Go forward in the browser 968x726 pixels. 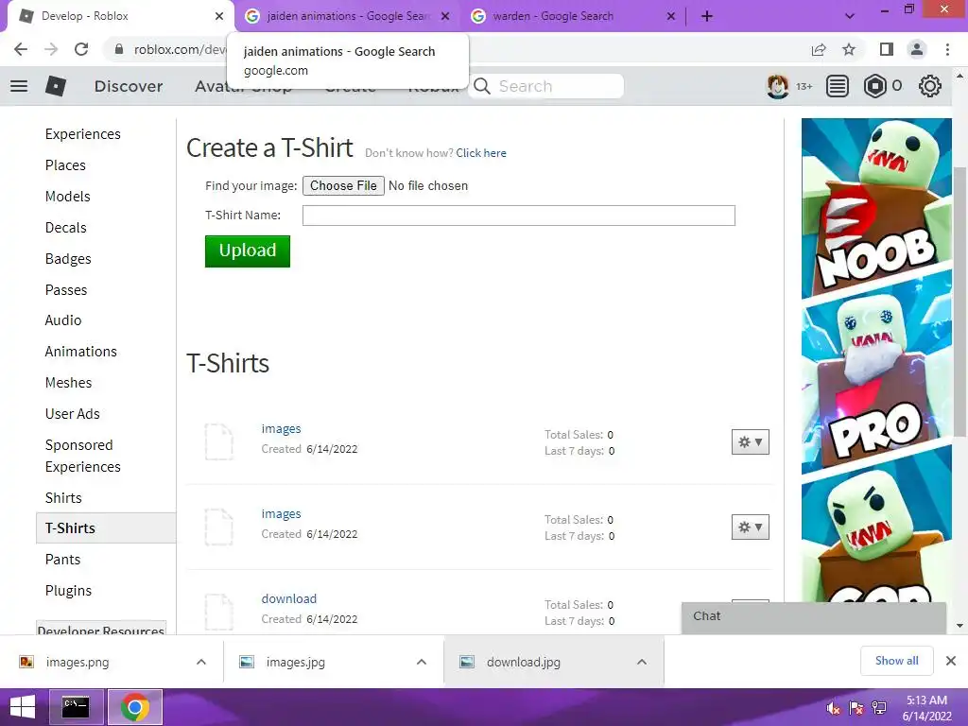pyautogui.click(x=51, y=49)
